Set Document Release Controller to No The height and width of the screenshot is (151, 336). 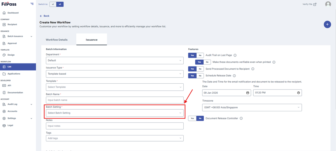coord(200,118)
